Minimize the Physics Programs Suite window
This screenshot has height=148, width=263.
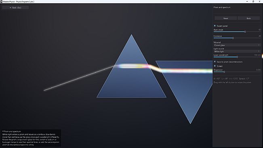pyautogui.click(x=247, y=2)
